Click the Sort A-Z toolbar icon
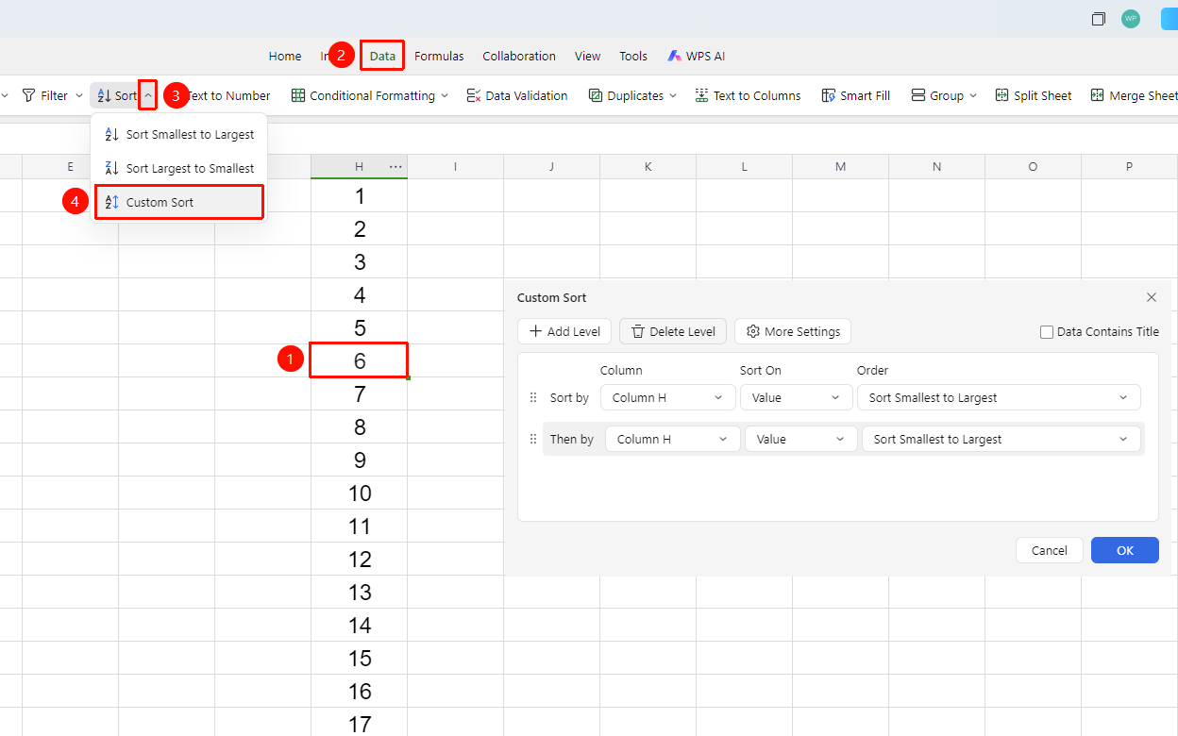Image resolution: width=1178 pixels, height=736 pixels. (105, 95)
